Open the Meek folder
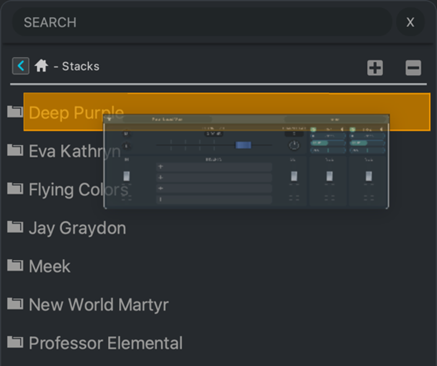The image size is (437, 366). click(49, 266)
